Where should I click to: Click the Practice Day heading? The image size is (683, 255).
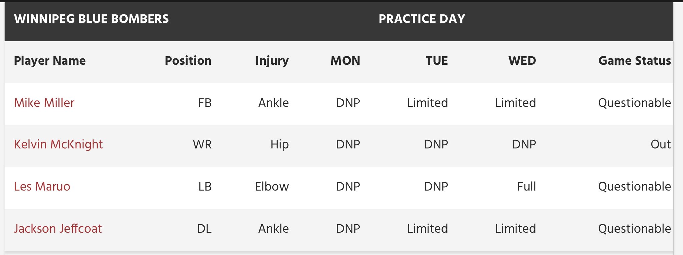(x=422, y=19)
